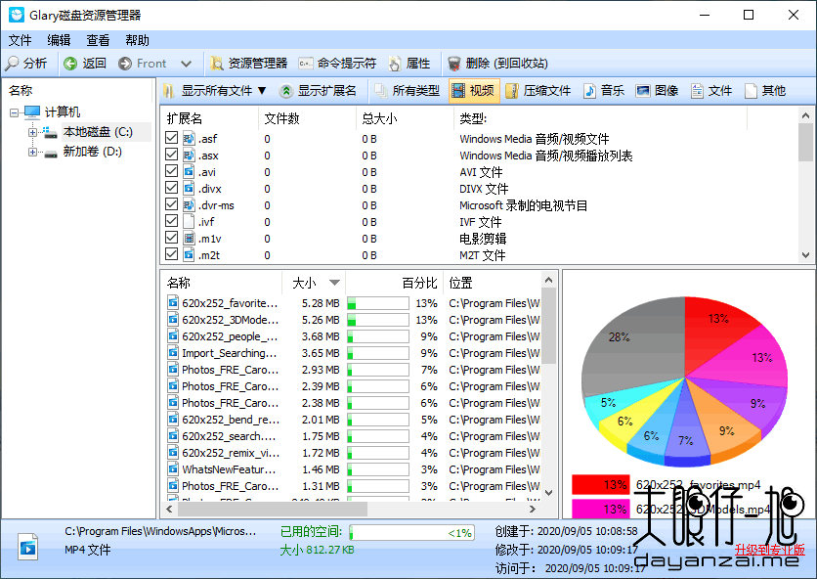Select the 620x252_people_ file row
Viewport: 817px width, 579px height.
353,335
